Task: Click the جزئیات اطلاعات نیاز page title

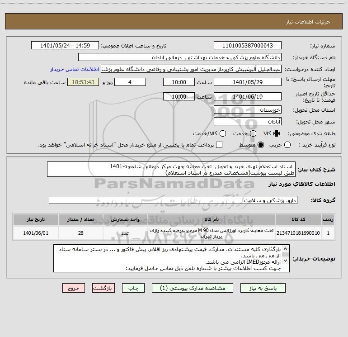Action: click(x=308, y=22)
